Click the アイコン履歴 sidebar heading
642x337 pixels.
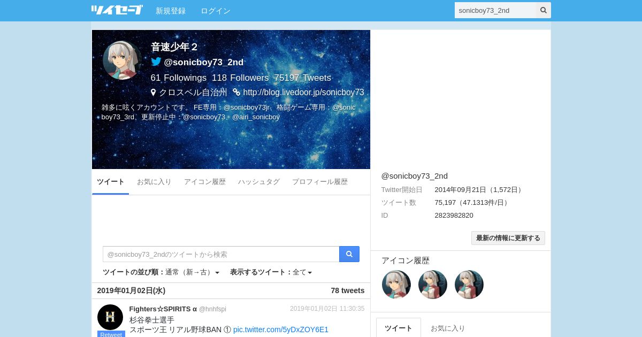click(x=406, y=261)
